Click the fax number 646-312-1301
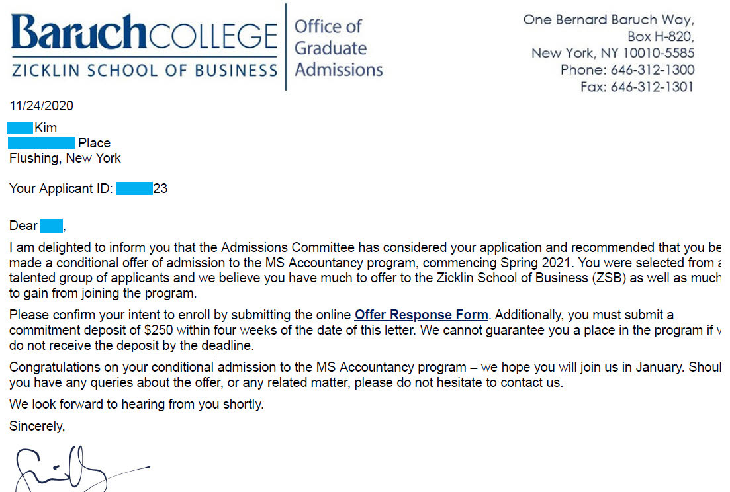 [652, 87]
